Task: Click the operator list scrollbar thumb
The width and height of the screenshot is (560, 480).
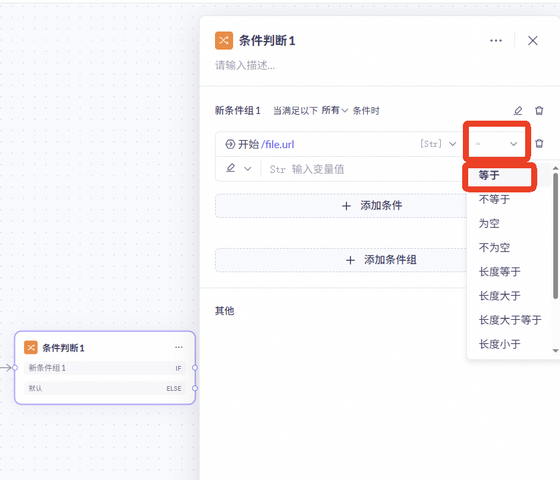Action: point(555,235)
